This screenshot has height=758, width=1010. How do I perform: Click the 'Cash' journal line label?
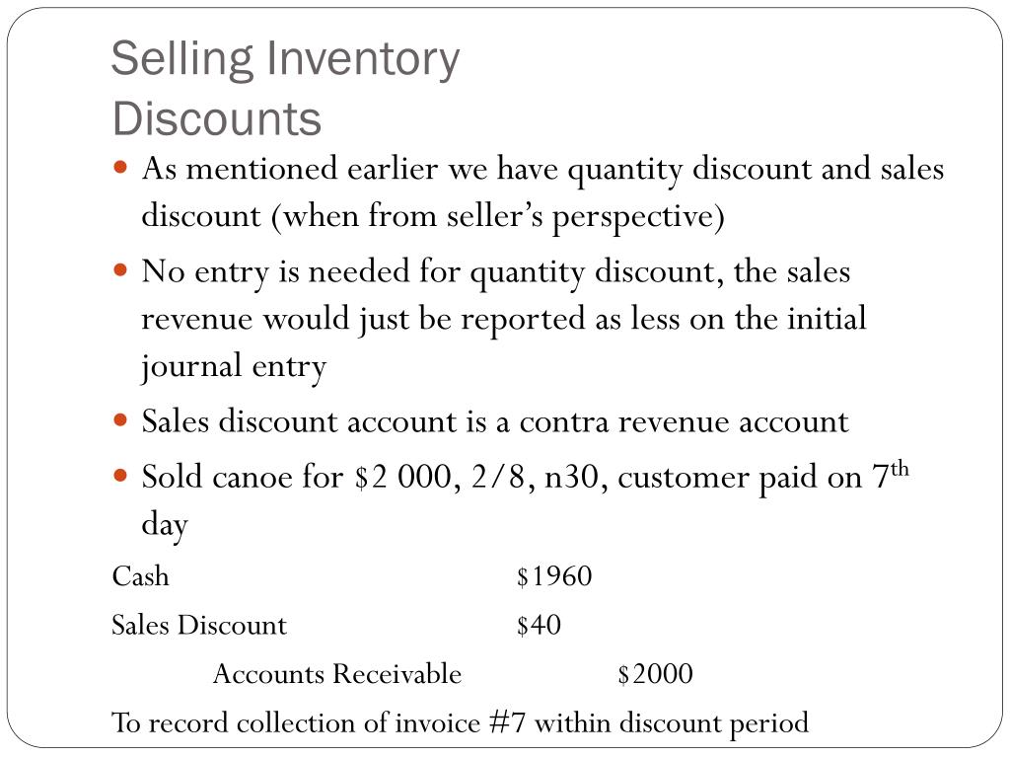tap(140, 576)
